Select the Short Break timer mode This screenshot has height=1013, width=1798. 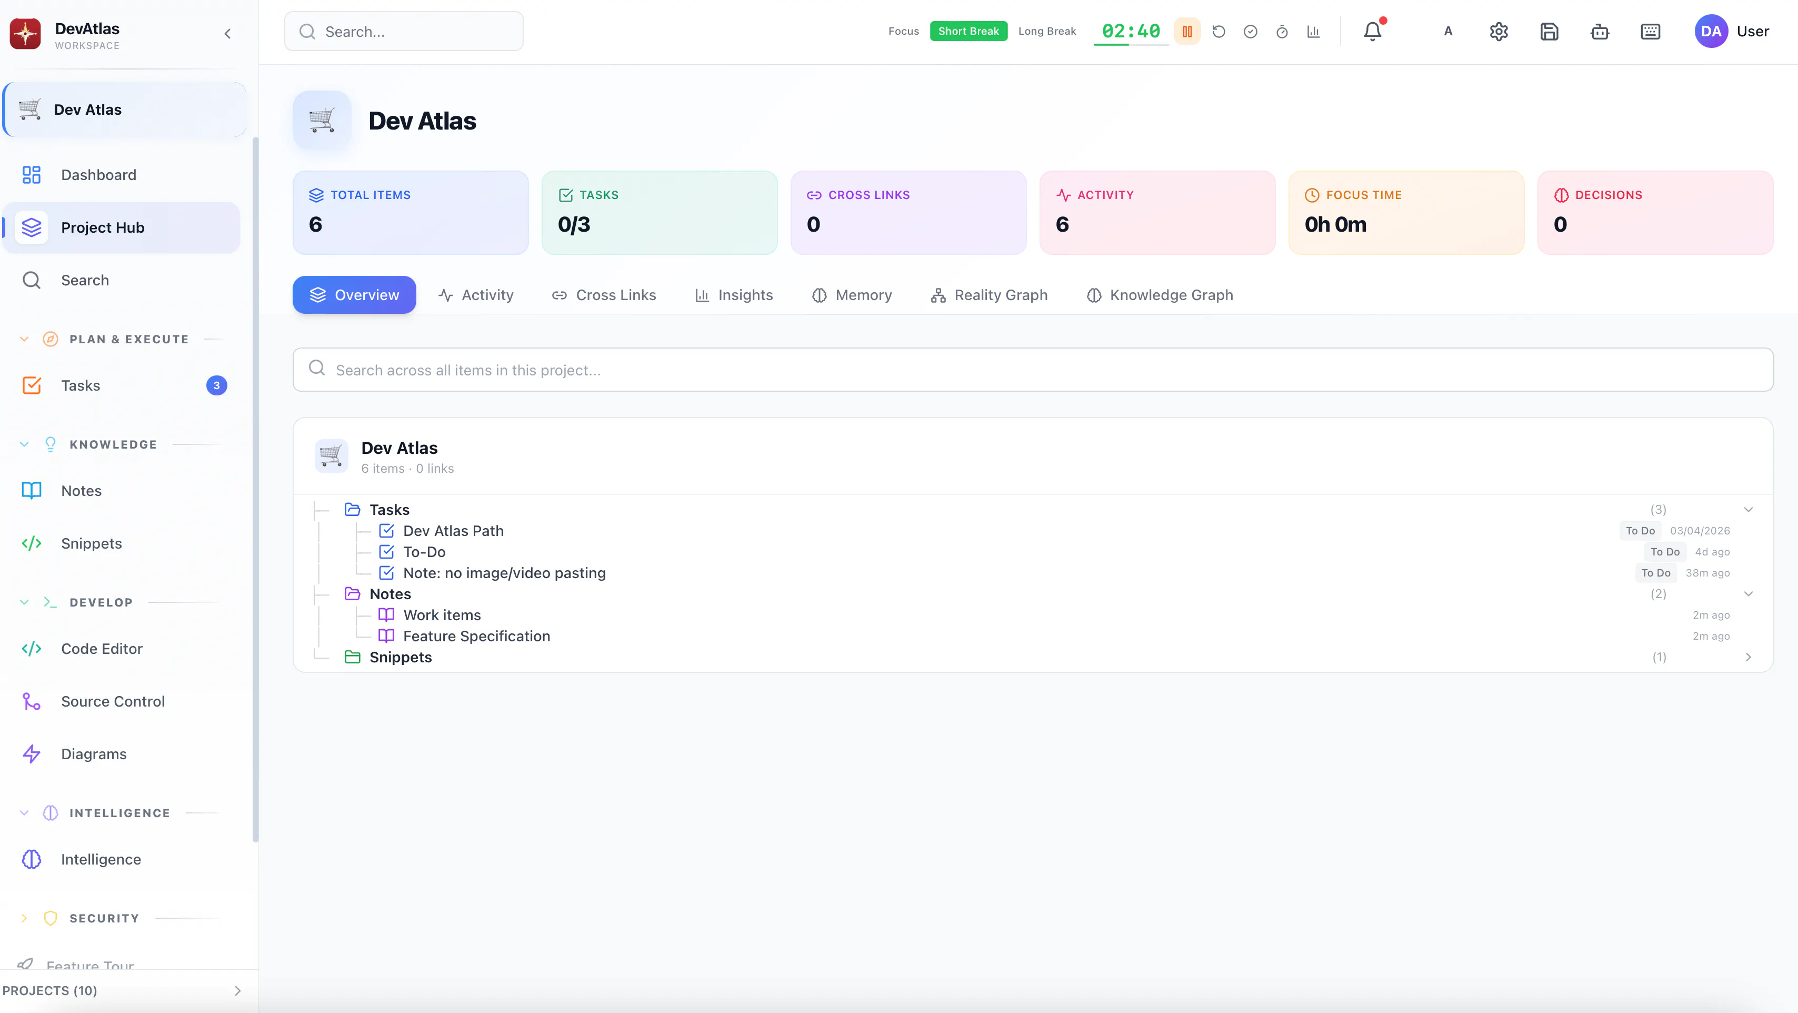968,32
